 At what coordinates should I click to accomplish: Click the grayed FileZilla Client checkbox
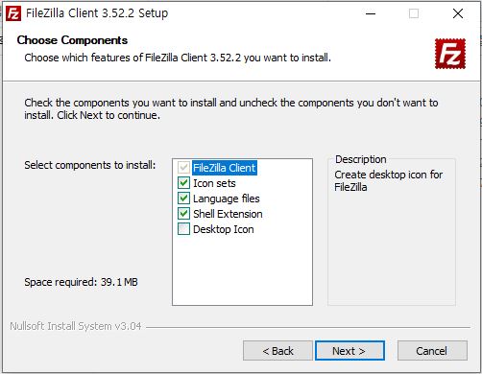pos(183,168)
